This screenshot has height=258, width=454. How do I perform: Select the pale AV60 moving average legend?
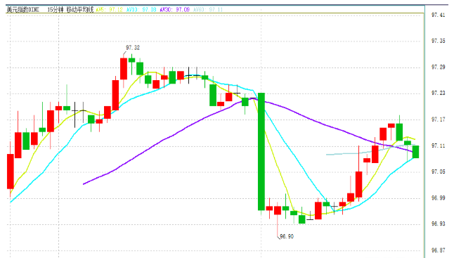point(208,10)
